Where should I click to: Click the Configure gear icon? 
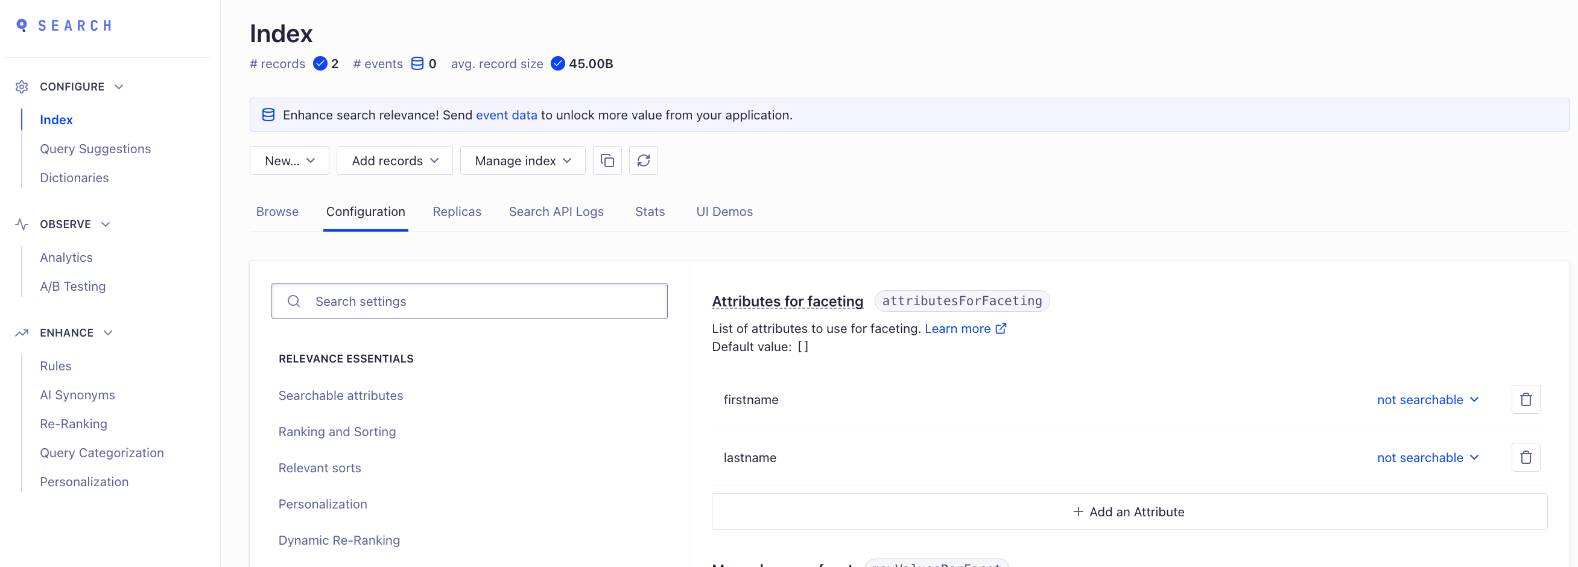click(x=22, y=87)
